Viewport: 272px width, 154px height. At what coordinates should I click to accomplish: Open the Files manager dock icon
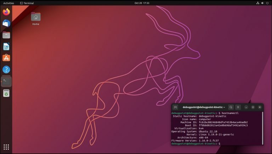6,35
